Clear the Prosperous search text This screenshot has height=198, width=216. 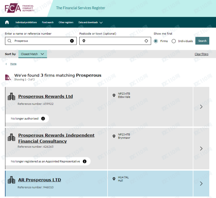point(72,41)
